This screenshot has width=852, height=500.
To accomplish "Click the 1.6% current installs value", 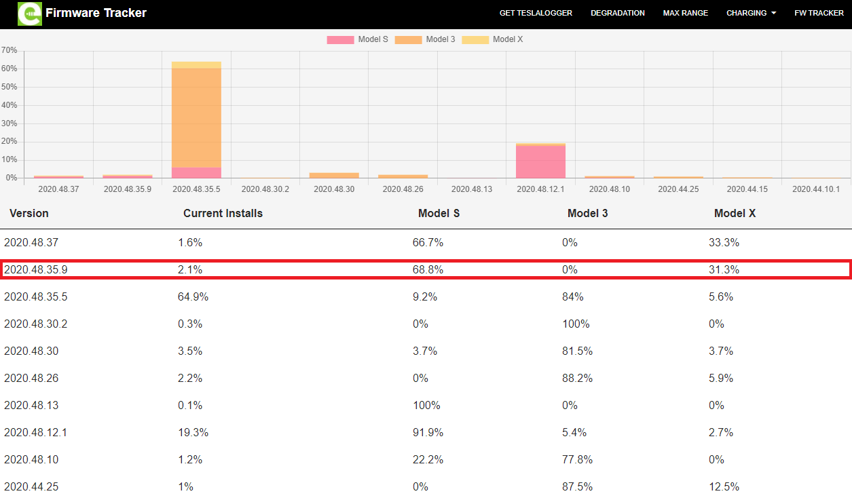I will (190, 242).
